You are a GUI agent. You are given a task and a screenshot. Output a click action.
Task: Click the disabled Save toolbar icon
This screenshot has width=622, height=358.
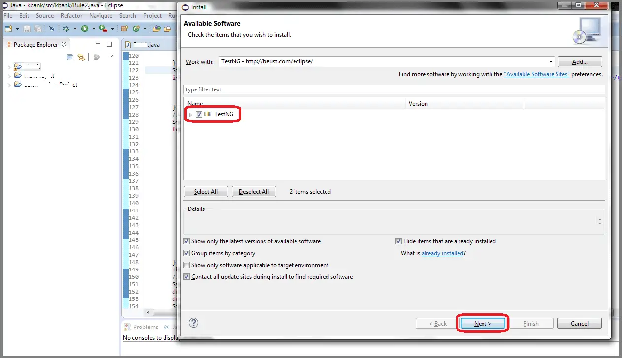click(x=27, y=29)
